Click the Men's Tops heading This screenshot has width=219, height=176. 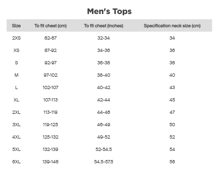point(109,11)
